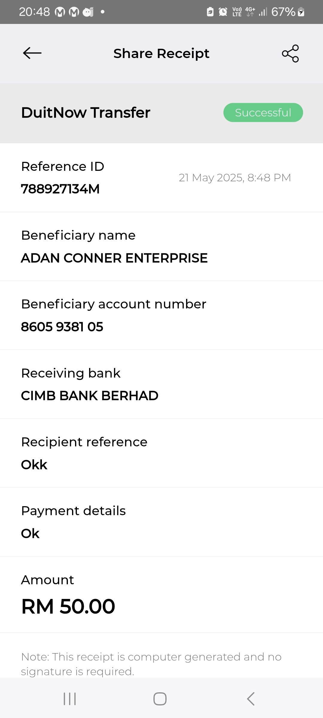
Task: Tap the recipient reference Okk
Action: [34, 465]
